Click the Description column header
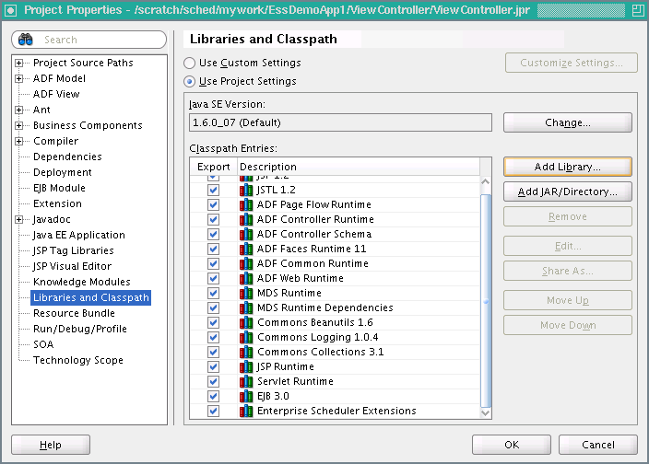Viewport: 649px width, 464px height. tap(359, 167)
